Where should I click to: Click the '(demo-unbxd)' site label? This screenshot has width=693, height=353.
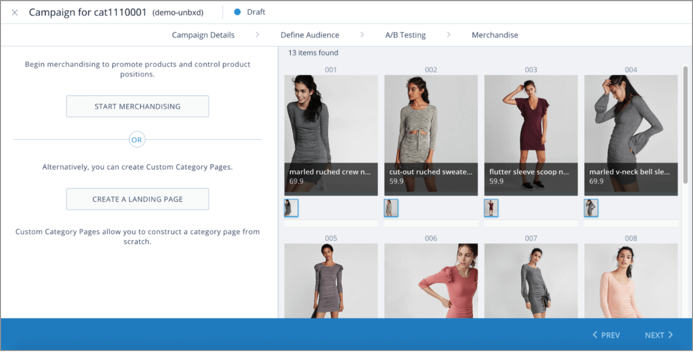pos(178,12)
